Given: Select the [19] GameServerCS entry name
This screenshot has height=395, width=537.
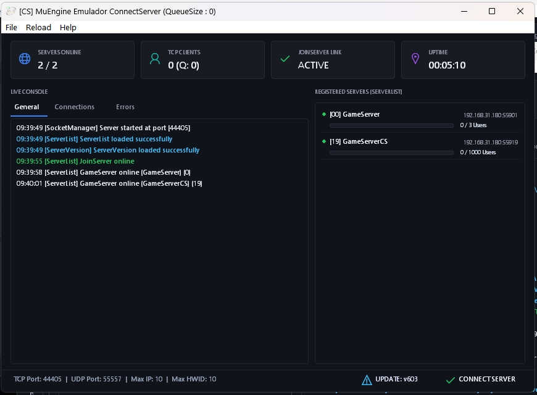Looking at the screenshot, I should pyautogui.click(x=359, y=141).
